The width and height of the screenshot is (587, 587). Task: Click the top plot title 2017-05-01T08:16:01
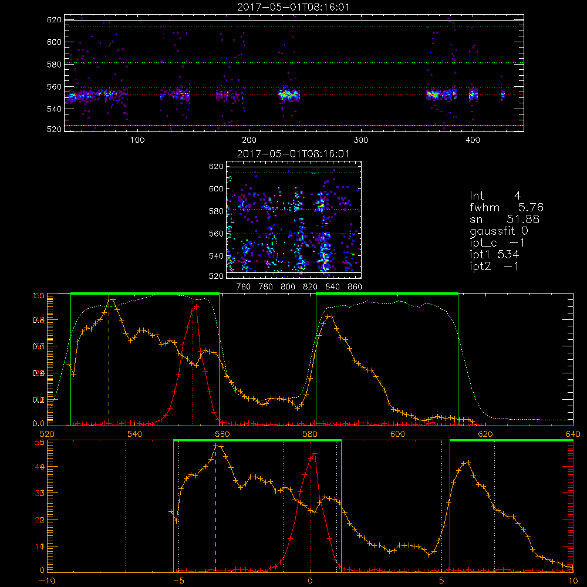293,6
